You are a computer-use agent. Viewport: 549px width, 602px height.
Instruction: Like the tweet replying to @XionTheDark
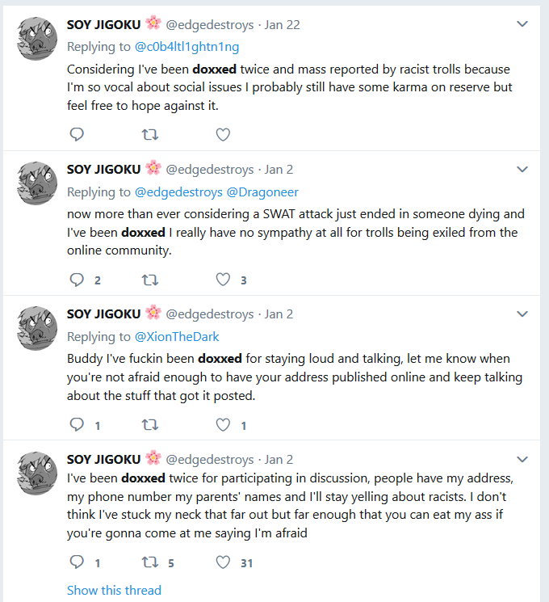[x=223, y=424]
